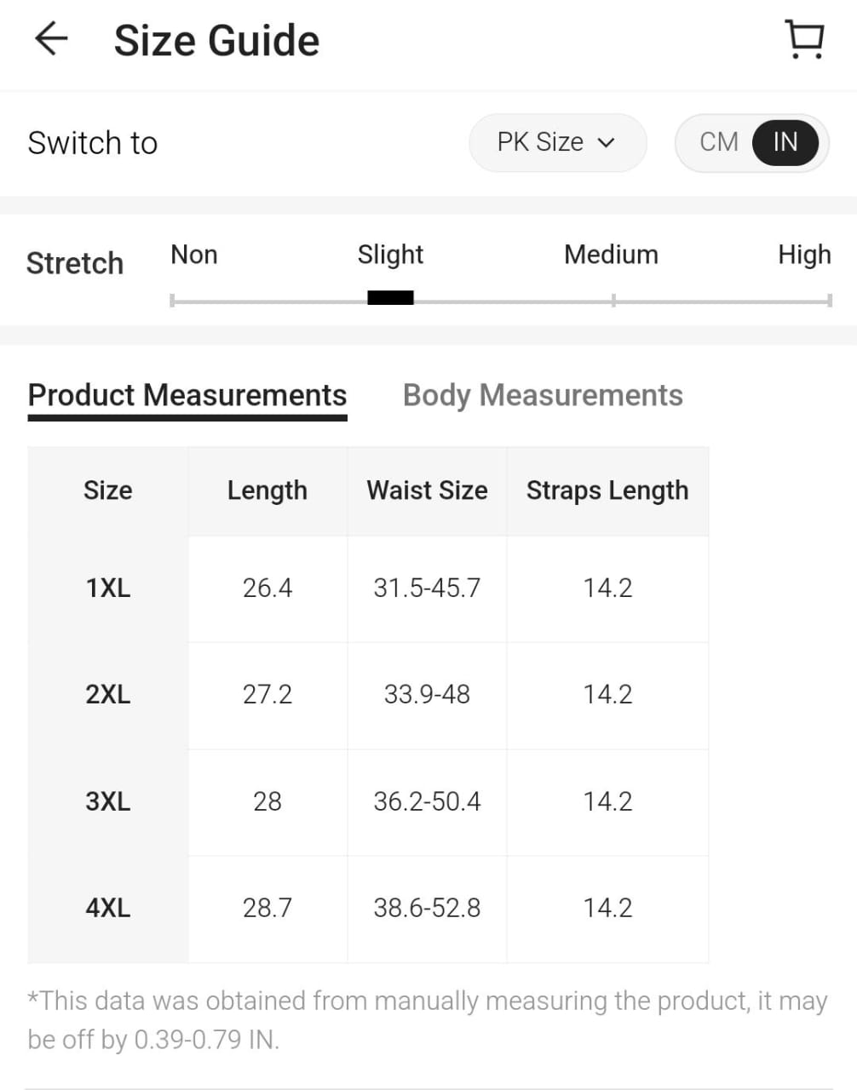Screen dimensions: 857x1090
Task: Open the Body Measurements tab
Action: [543, 395]
